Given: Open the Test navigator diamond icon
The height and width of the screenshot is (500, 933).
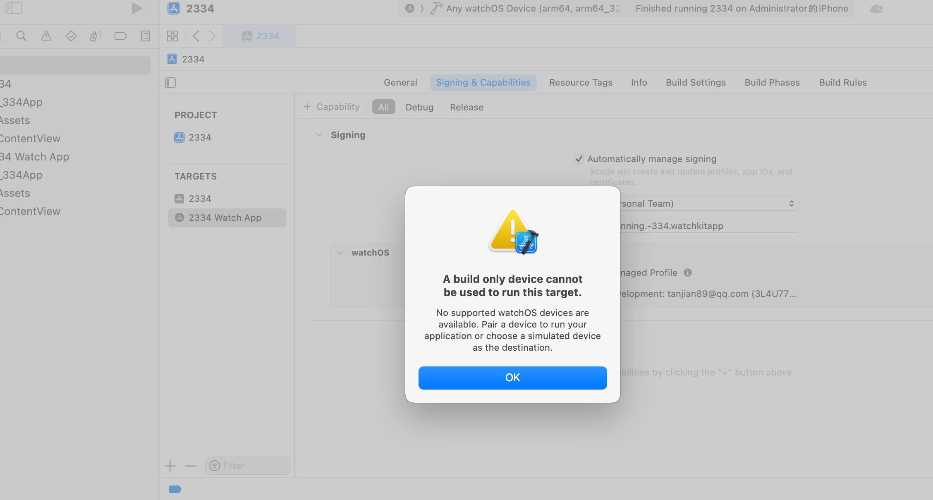Looking at the screenshot, I should 71,36.
